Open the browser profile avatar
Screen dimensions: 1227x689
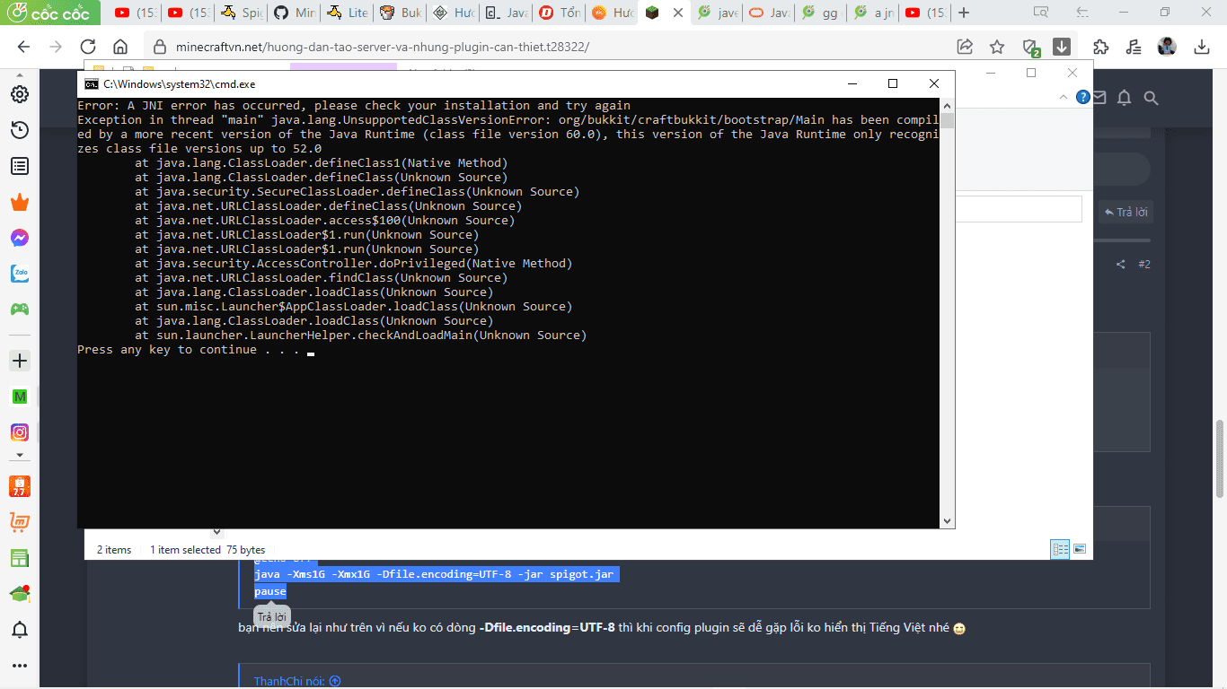point(1167,47)
